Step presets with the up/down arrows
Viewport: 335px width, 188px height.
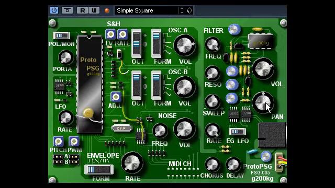pyautogui.click(x=182, y=10)
